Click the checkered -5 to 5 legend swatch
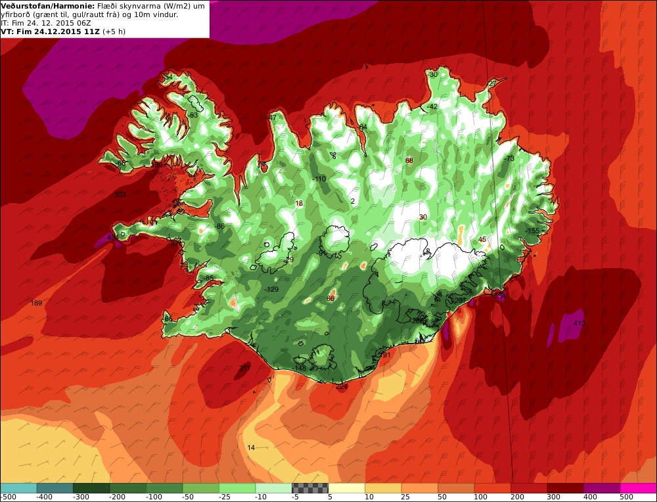The height and width of the screenshot is (502, 657). [310, 488]
